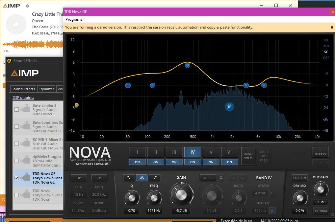This screenshot has height=222, width=335.
Task: Click the Bute Limiter 2 plugin icon
Action: (x=26, y=109)
